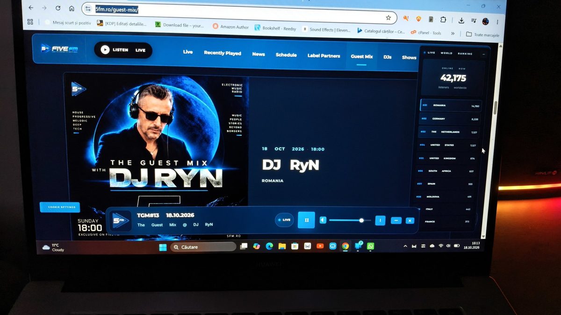Open the Download file bookmark
This screenshot has width=561, height=315.
point(180,25)
